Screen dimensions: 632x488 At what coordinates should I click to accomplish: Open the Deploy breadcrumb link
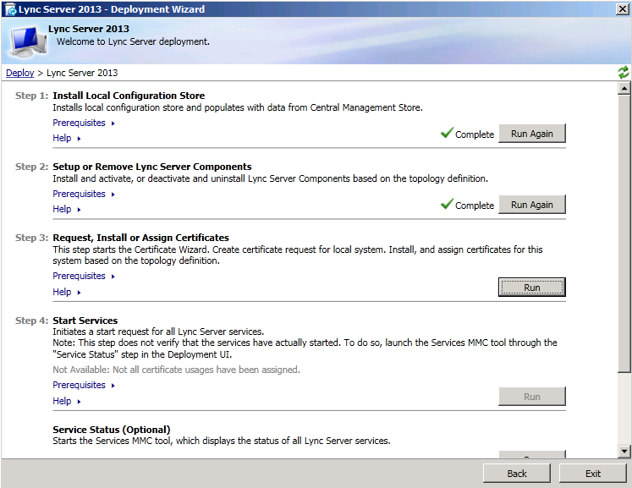[19, 73]
